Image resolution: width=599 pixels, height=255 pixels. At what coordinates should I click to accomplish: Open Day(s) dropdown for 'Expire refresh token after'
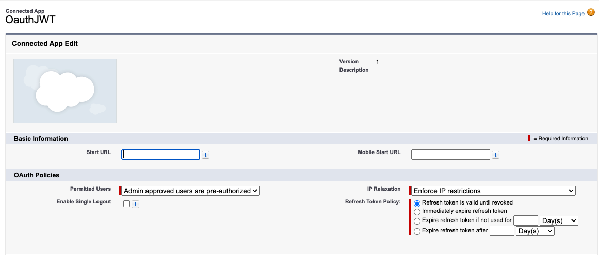(x=535, y=231)
